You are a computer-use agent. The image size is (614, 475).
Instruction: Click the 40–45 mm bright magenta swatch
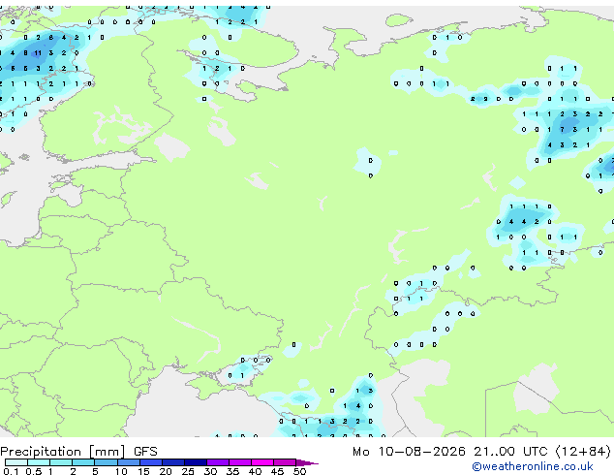coord(262,462)
